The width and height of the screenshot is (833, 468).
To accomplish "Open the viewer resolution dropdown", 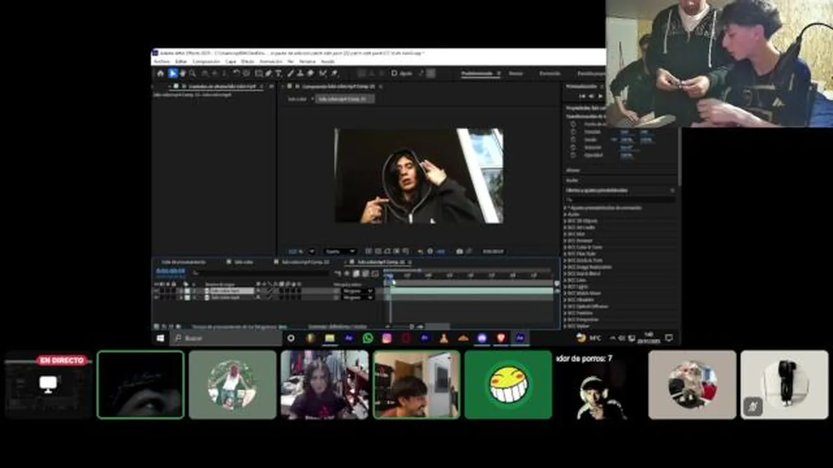I will coord(340,251).
